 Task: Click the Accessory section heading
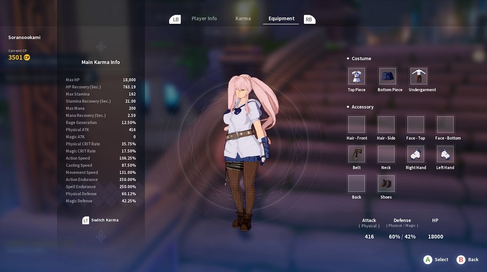(362, 107)
